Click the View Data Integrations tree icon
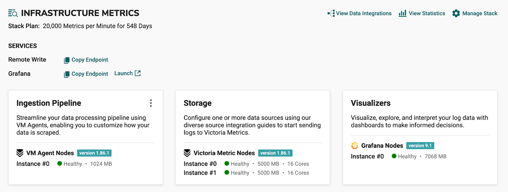Screen dimensions: 508x192 pos(331,13)
